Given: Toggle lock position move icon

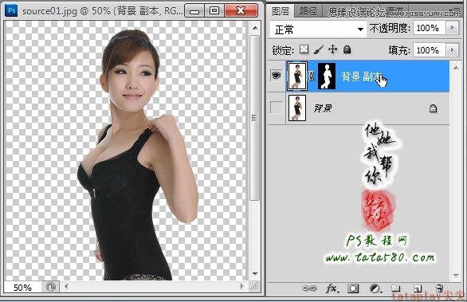Looking at the screenshot, I should [332, 49].
